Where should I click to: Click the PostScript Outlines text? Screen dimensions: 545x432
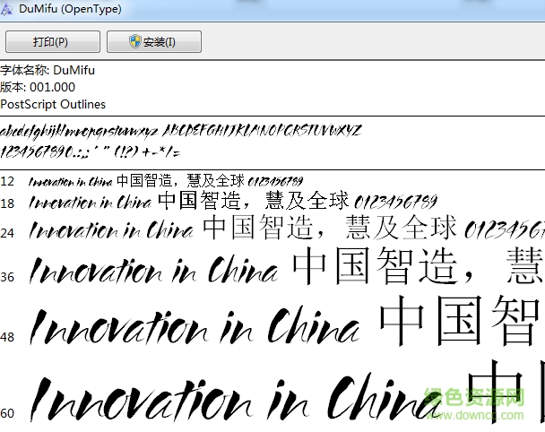click(53, 104)
